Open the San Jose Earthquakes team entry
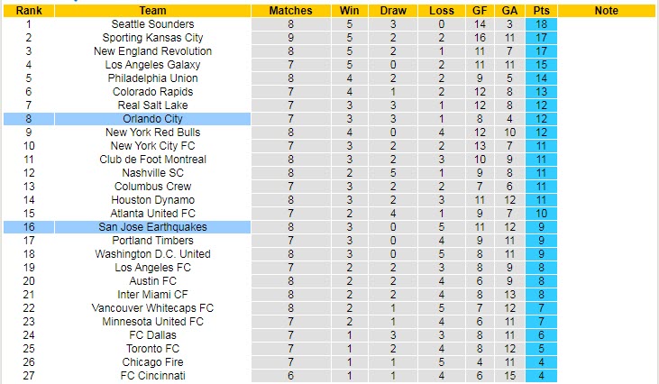The height and width of the screenshot is (384, 659). [152, 227]
